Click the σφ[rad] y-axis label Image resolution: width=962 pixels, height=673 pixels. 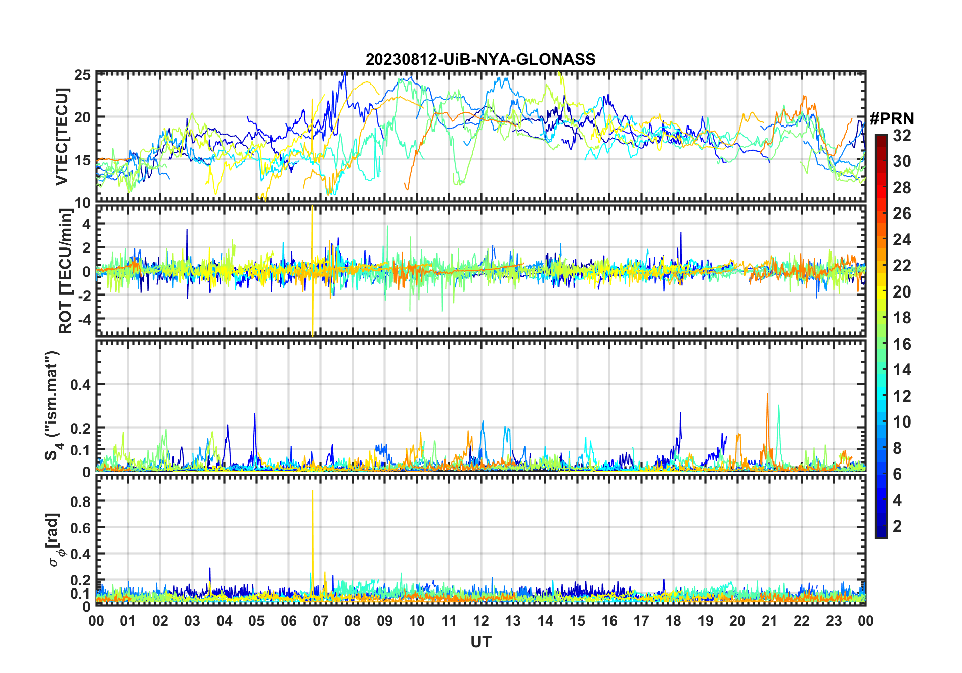[x=54, y=539]
